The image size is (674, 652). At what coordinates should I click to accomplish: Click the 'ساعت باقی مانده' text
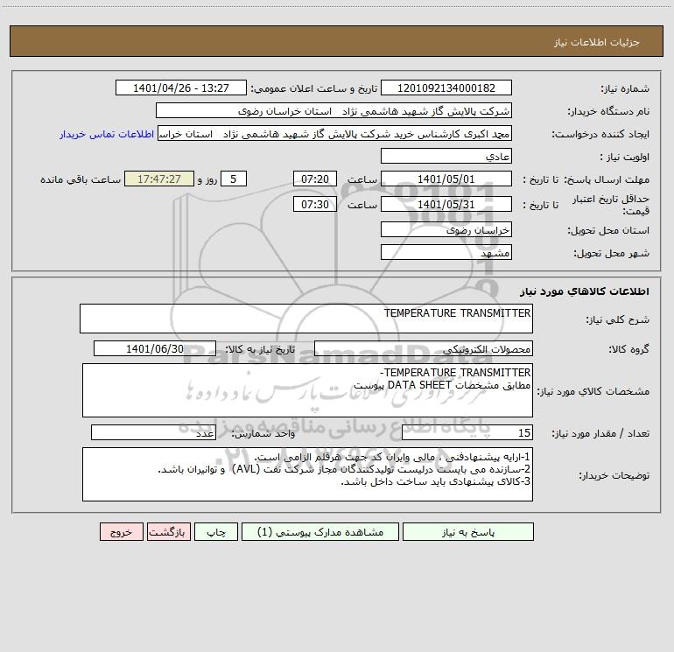point(81,179)
